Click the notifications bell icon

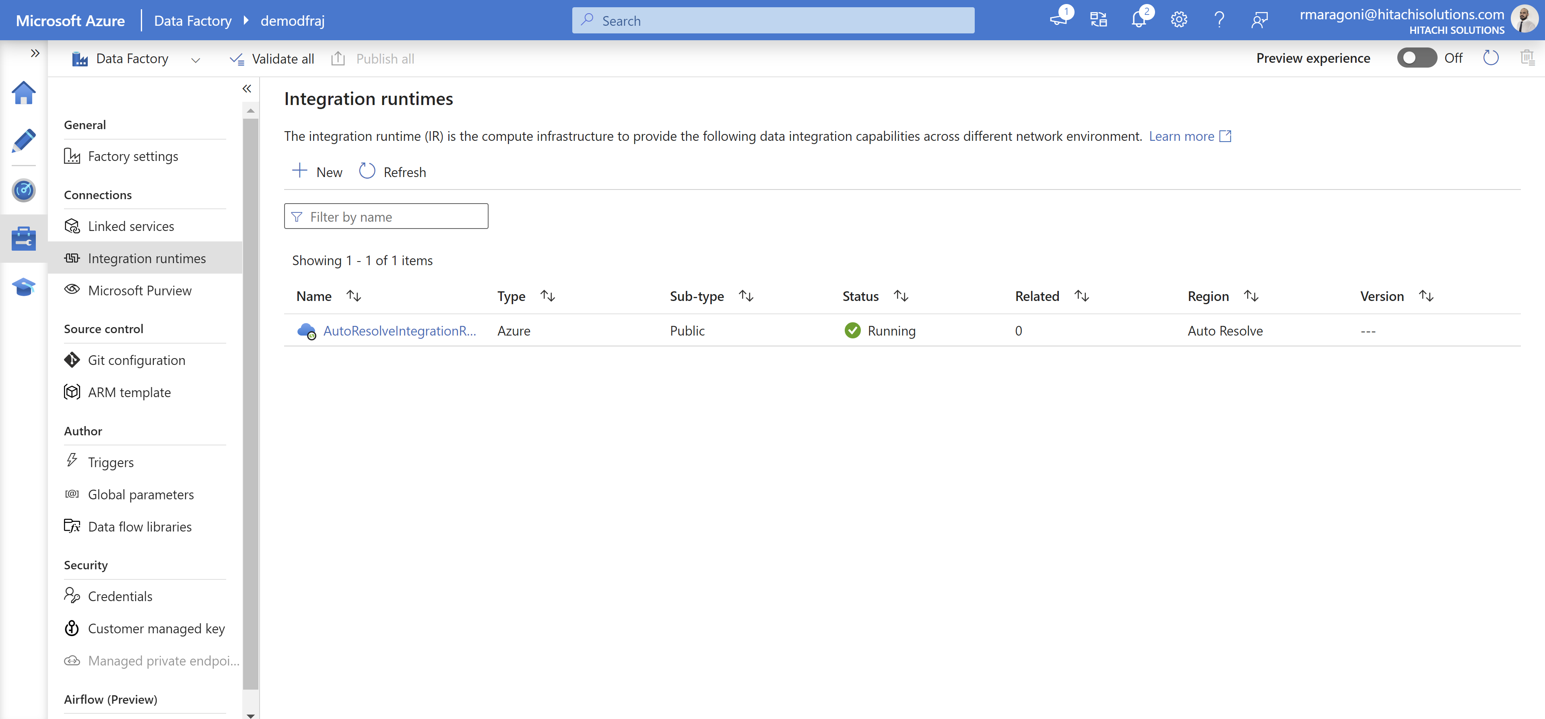pos(1139,21)
